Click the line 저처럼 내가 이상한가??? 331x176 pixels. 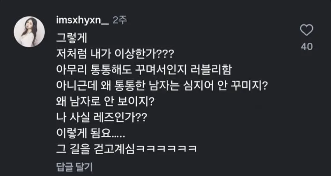pyautogui.click(x=115, y=55)
